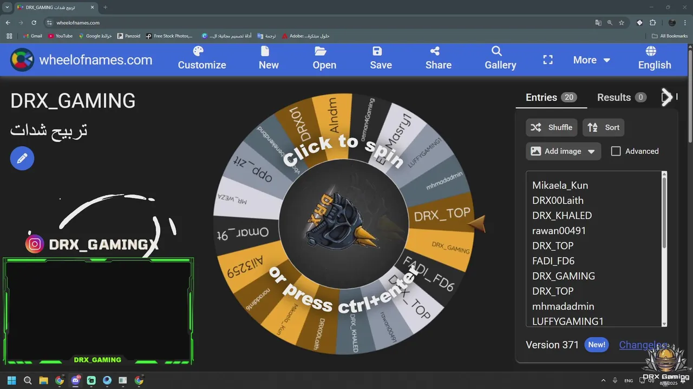Open the Gallery search
Screen dimensions: 693x389
tap(500, 58)
